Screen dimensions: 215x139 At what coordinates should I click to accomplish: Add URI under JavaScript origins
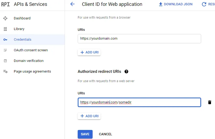tap(89, 52)
